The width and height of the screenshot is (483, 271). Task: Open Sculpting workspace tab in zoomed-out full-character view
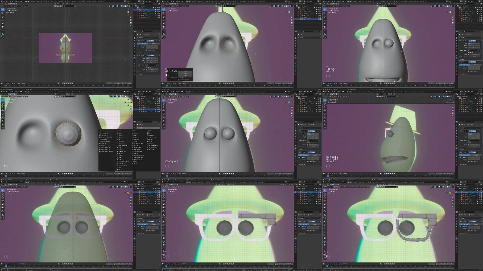[40, 2]
